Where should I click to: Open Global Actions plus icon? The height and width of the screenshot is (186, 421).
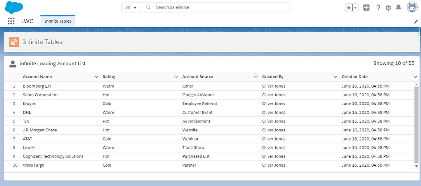tap(366, 8)
